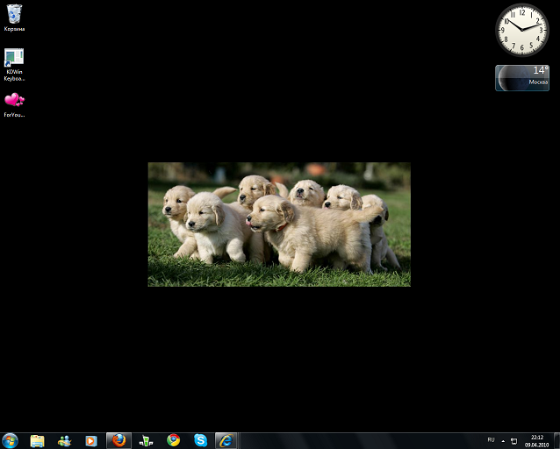Open the Moscow weather gadget
Image resolution: width=560 pixels, height=449 pixels.
[x=521, y=78]
